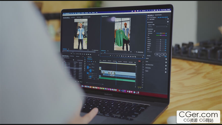222x125 pixels.
Task: Open Lumetri effect selection dropdown
Action: coord(166,19)
